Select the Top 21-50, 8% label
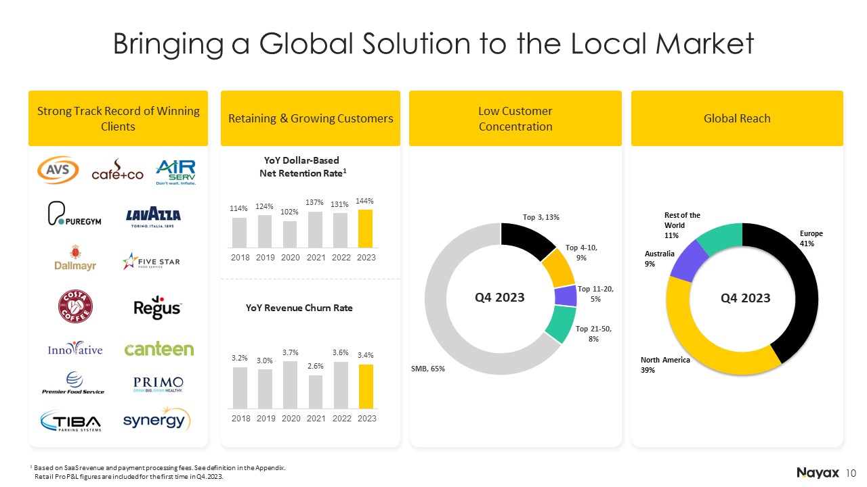867x487 pixels. pyautogui.click(x=593, y=333)
